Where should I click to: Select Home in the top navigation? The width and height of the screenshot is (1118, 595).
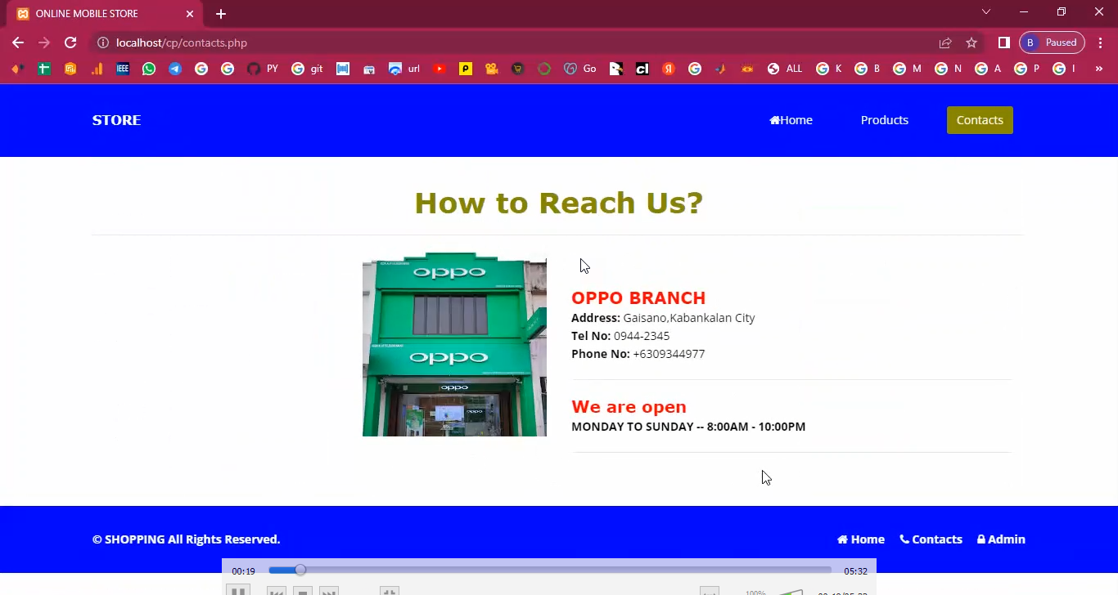click(791, 120)
